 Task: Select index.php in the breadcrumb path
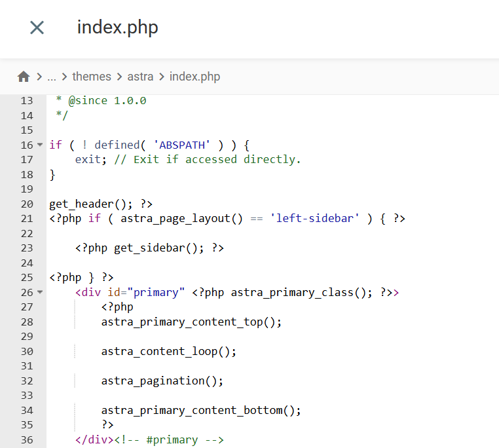194,77
